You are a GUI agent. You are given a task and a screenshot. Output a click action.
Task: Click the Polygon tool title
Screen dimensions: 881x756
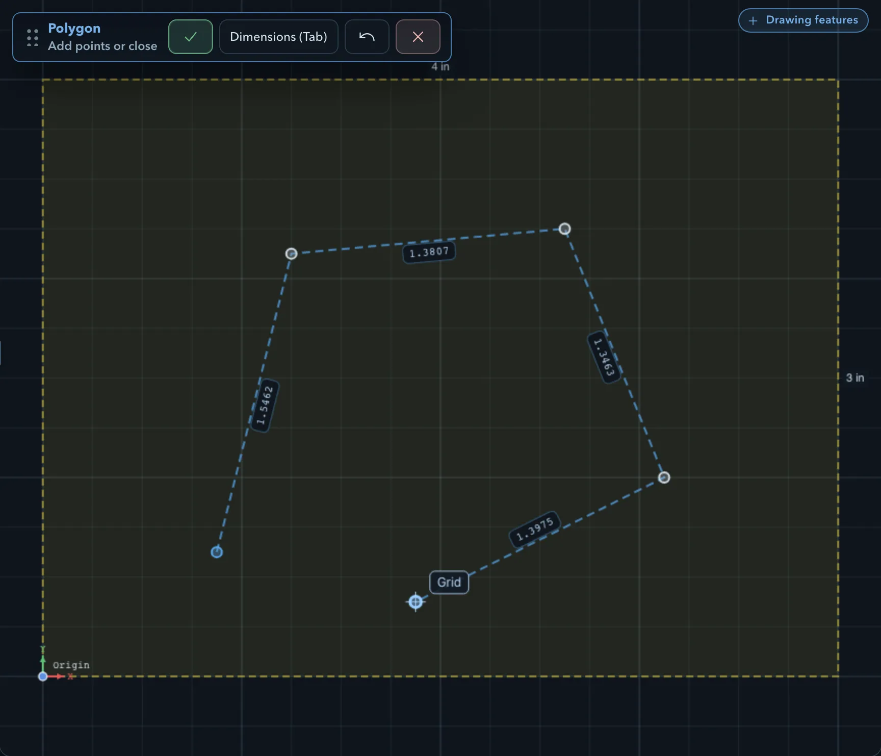[74, 28]
